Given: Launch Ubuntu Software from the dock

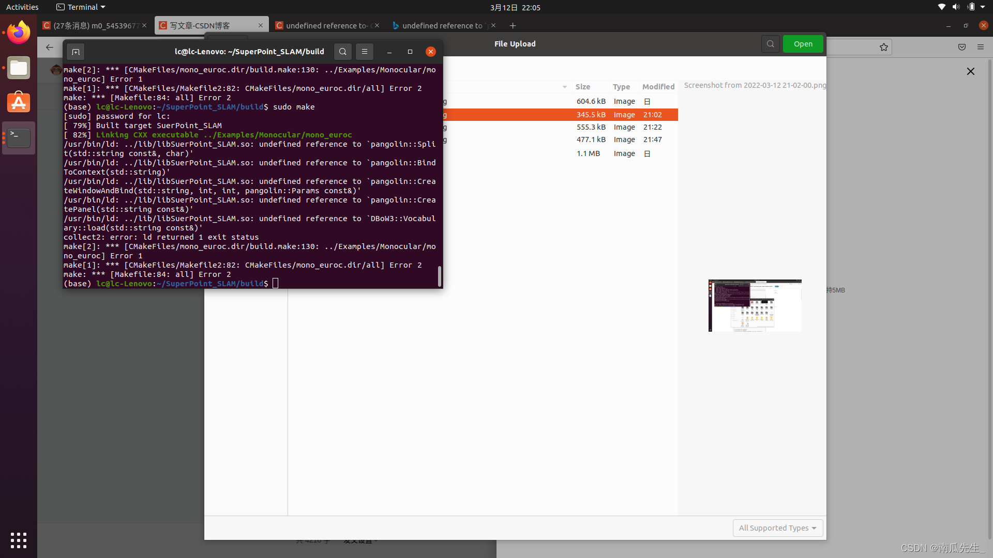Looking at the screenshot, I should tap(19, 102).
